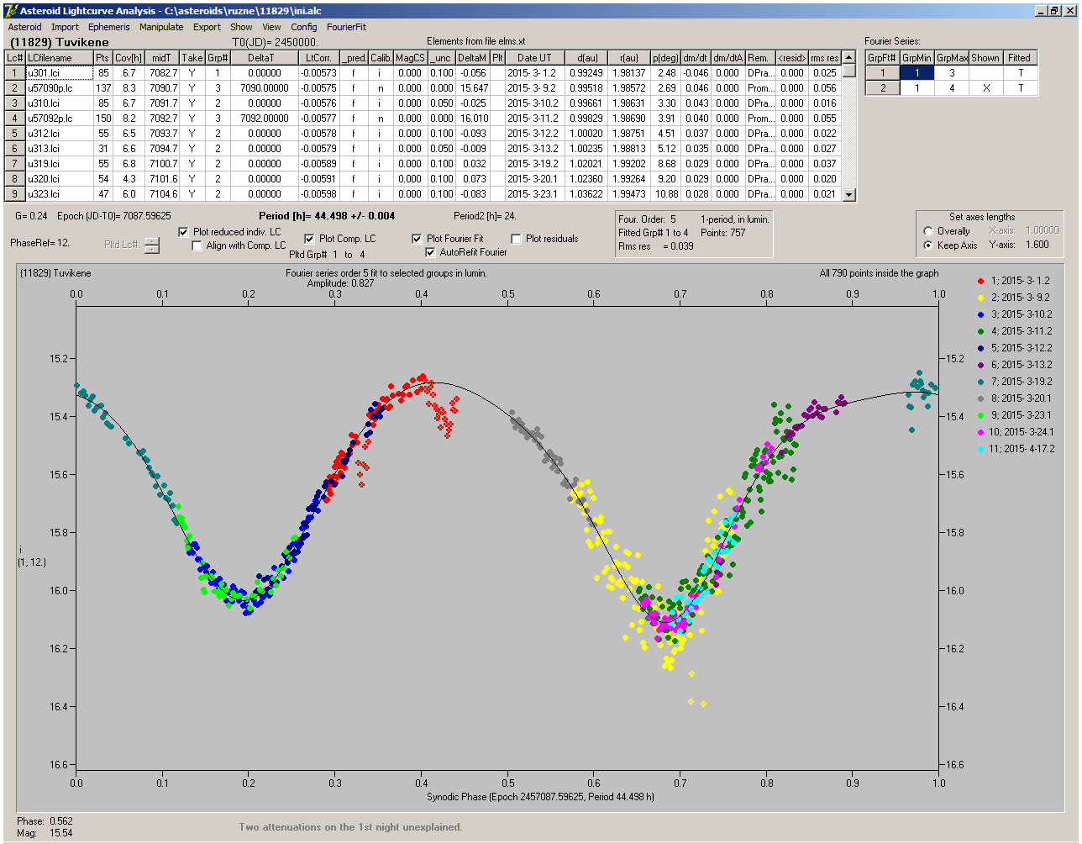Open the Import menu
The image size is (1082, 844).
[x=65, y=27]
